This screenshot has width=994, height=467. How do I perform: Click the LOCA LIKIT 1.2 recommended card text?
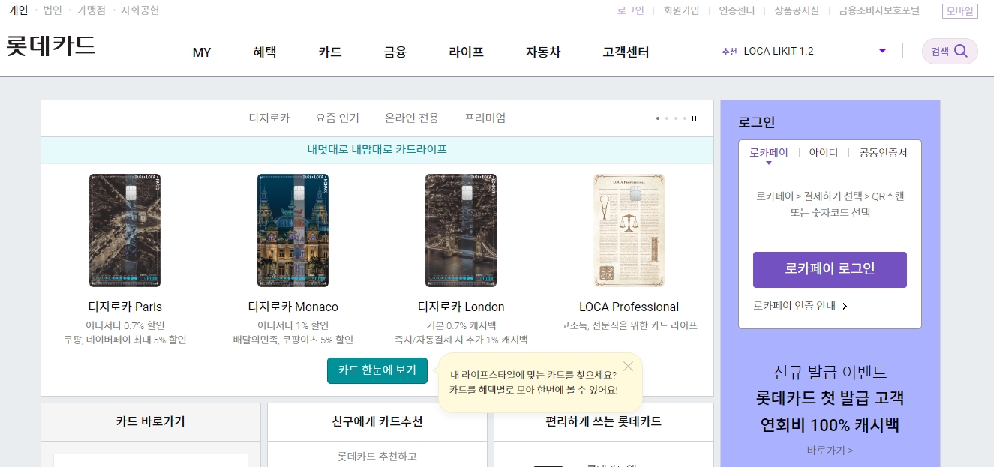[779, 51]
